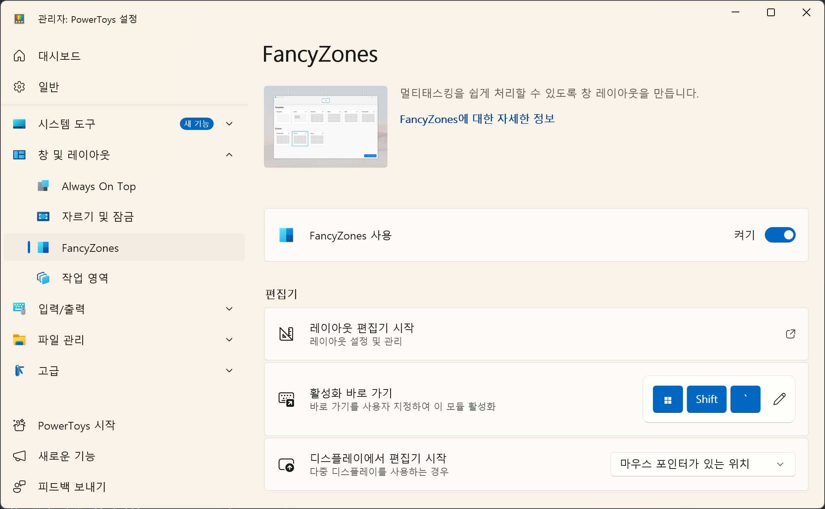Collapse the 창 및 레이아웃 section chevron

[x=229, y=155]
